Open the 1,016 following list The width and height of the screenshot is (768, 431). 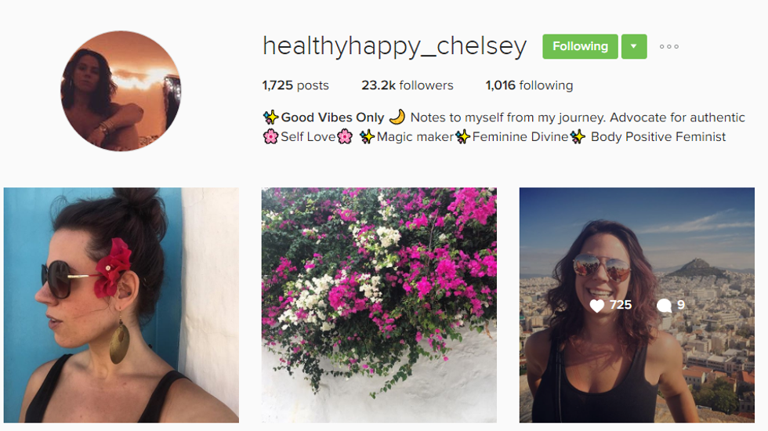(x=529, y=85)
